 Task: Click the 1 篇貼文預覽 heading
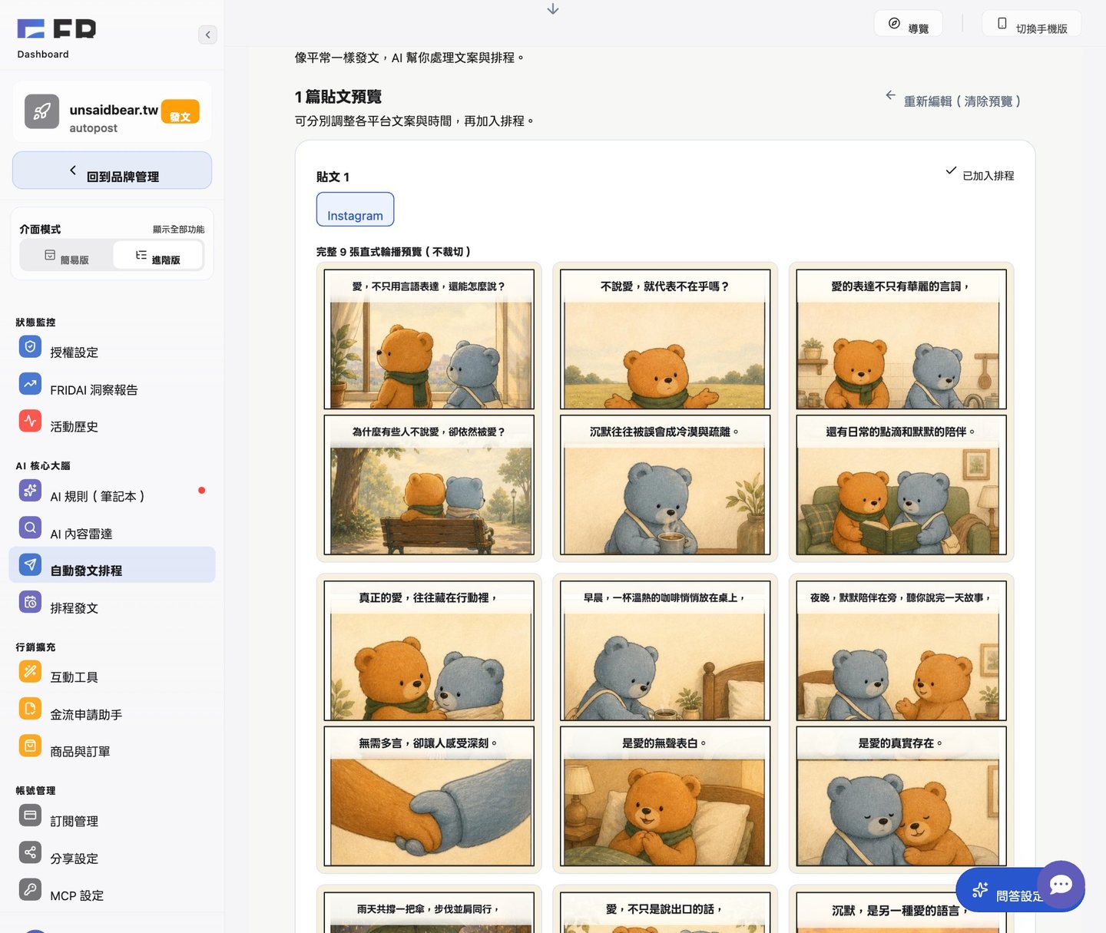point(338,97)
